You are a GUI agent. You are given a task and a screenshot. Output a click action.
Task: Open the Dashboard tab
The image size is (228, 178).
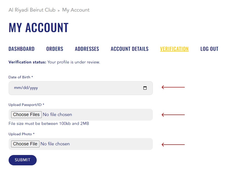[22, 49]
